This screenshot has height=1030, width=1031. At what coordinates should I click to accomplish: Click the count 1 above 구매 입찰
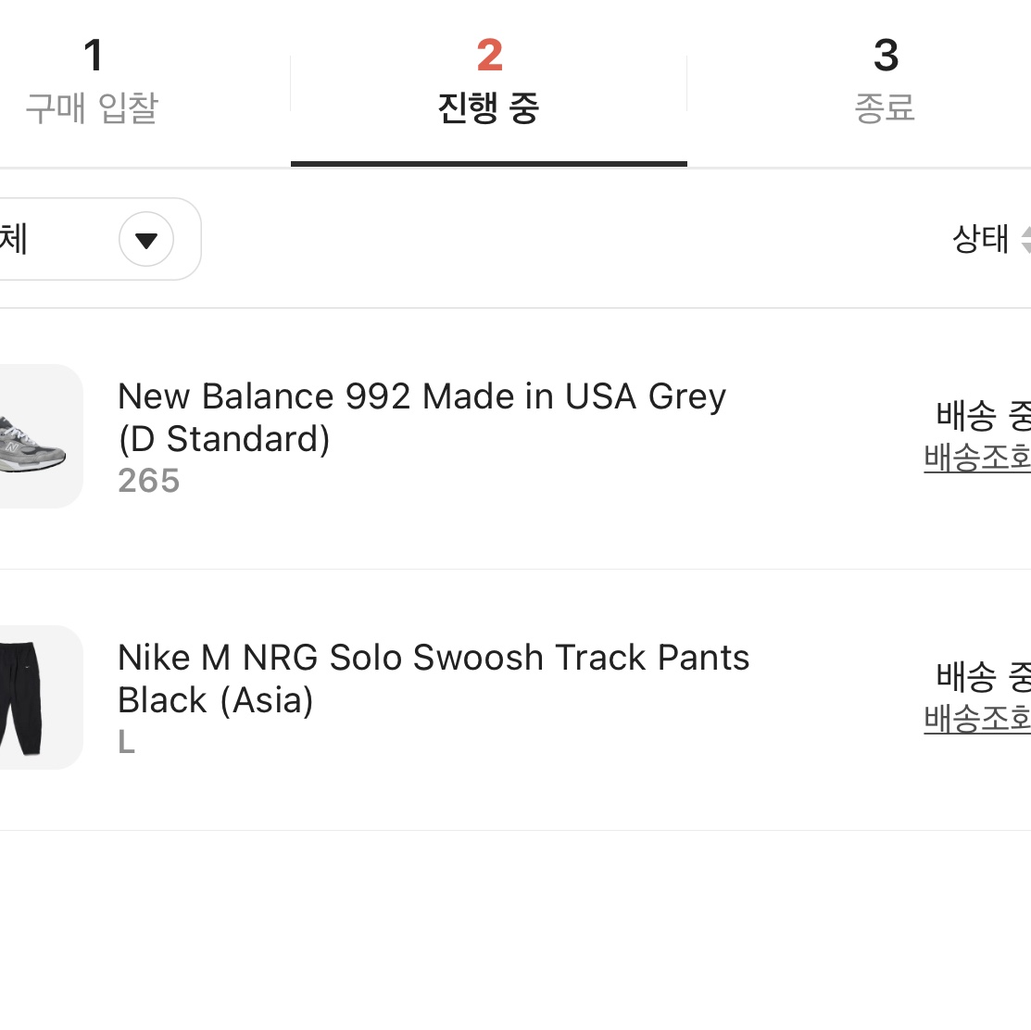coord(93,56)
